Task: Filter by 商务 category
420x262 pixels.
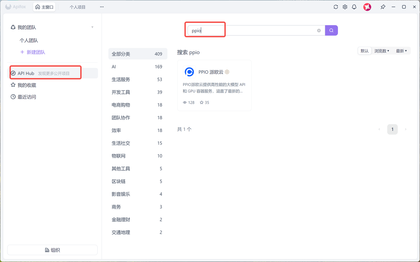Action: coord(138,207)
